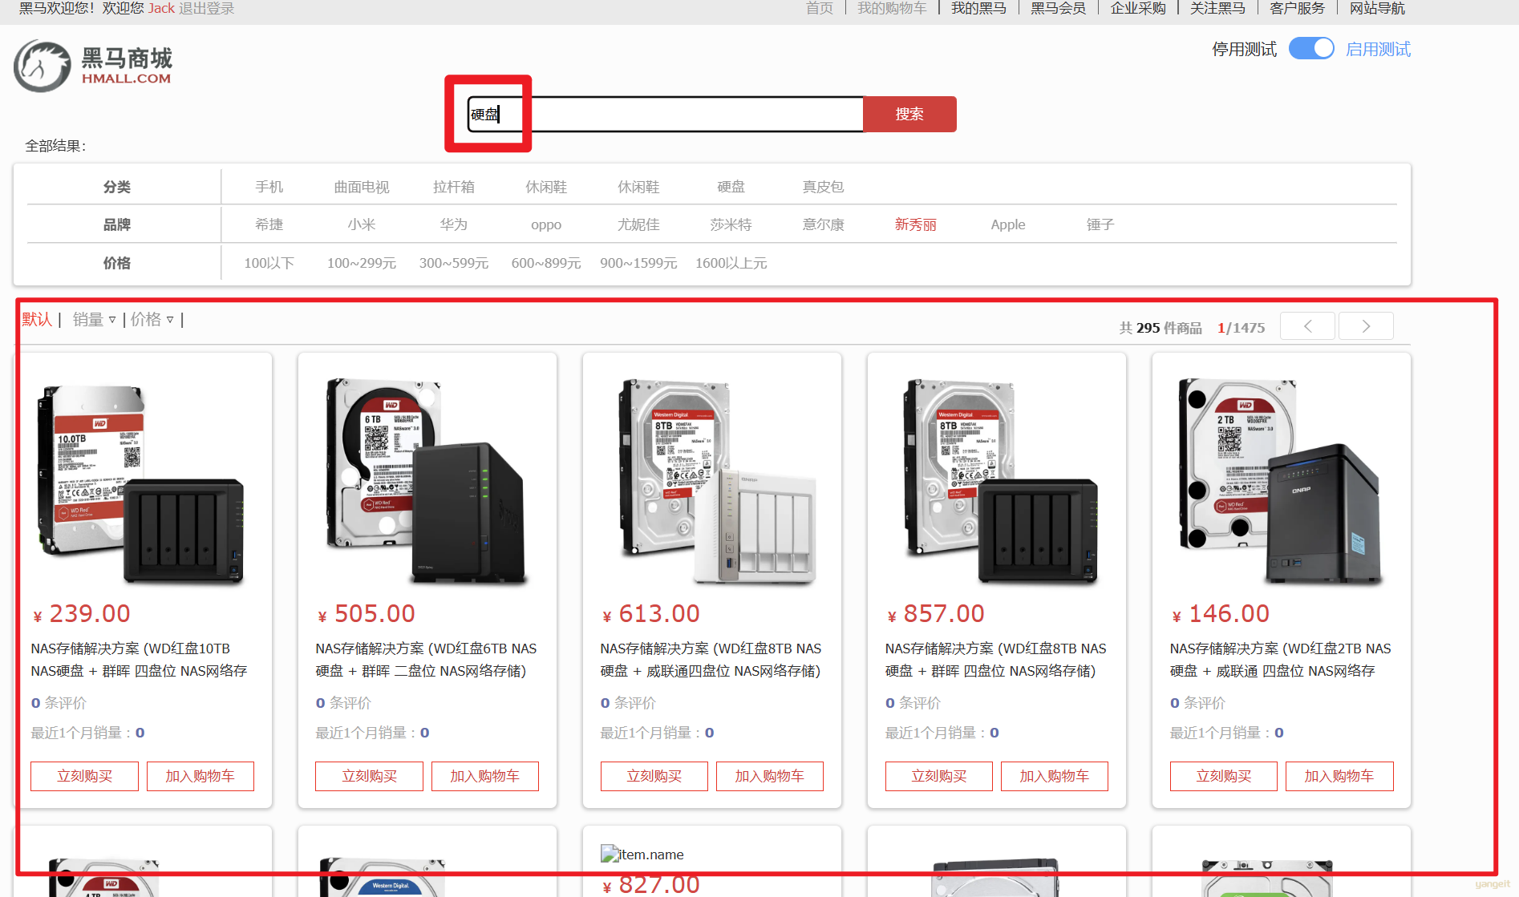Image resolution: width=1519 pixels, height=897 pixels.
Task: Click 加入购物车 for the ¥505.00 item
Action: tap(485, 776)
